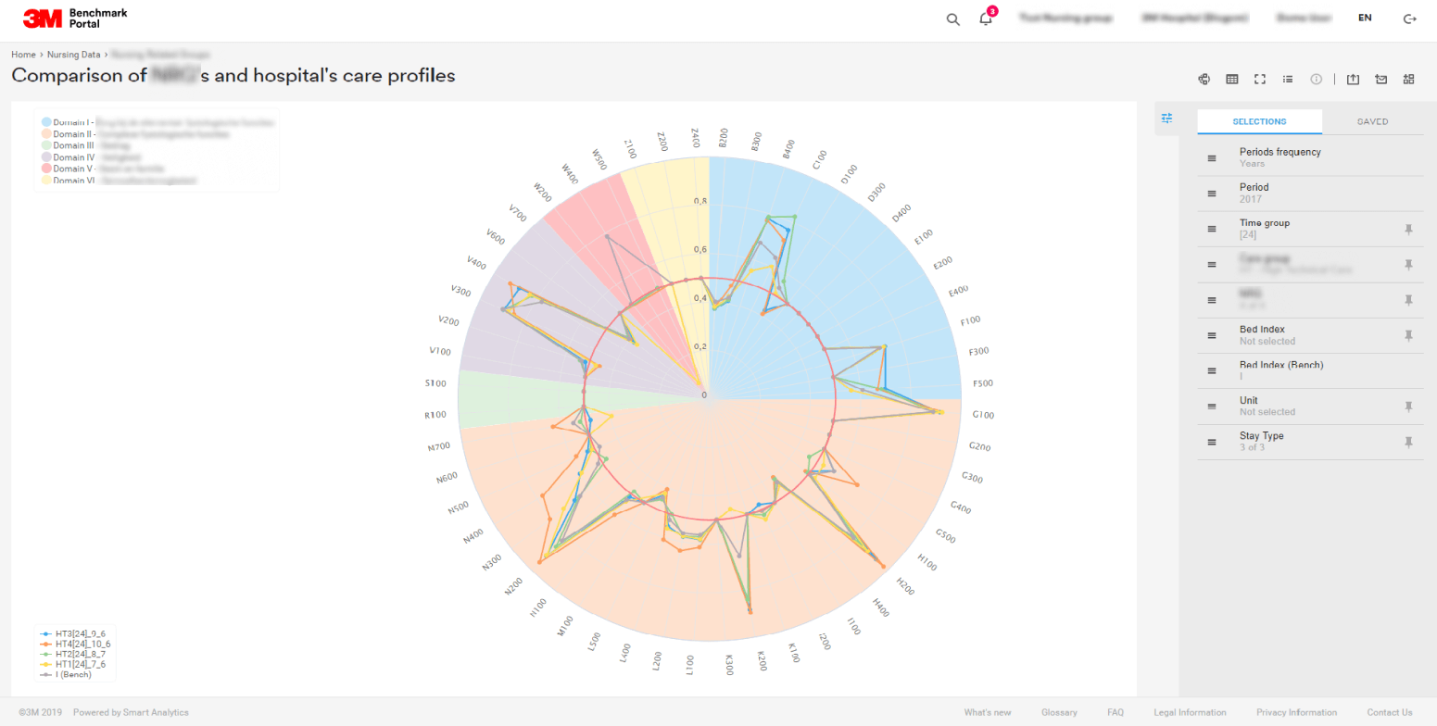Open notifications bell with badge
1437x726 pixels.
987,18
